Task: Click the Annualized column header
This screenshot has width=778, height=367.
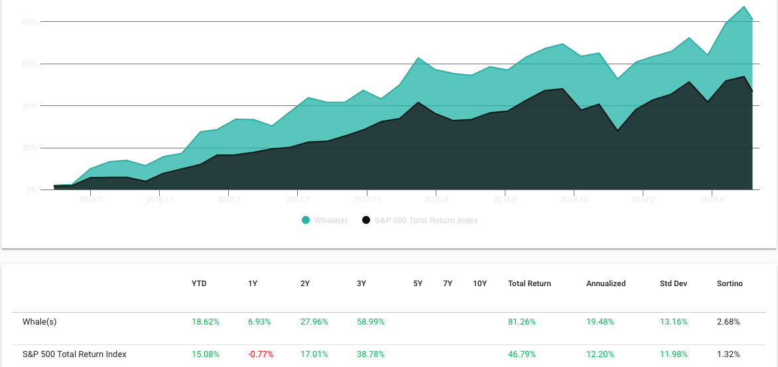Action: pos(606,284)
